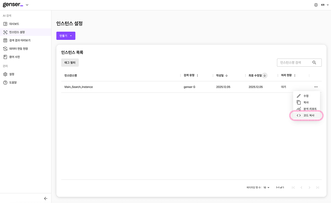Expand the genser workspace dropdown chevron
The image size is (331, 203).
point(27,5)
